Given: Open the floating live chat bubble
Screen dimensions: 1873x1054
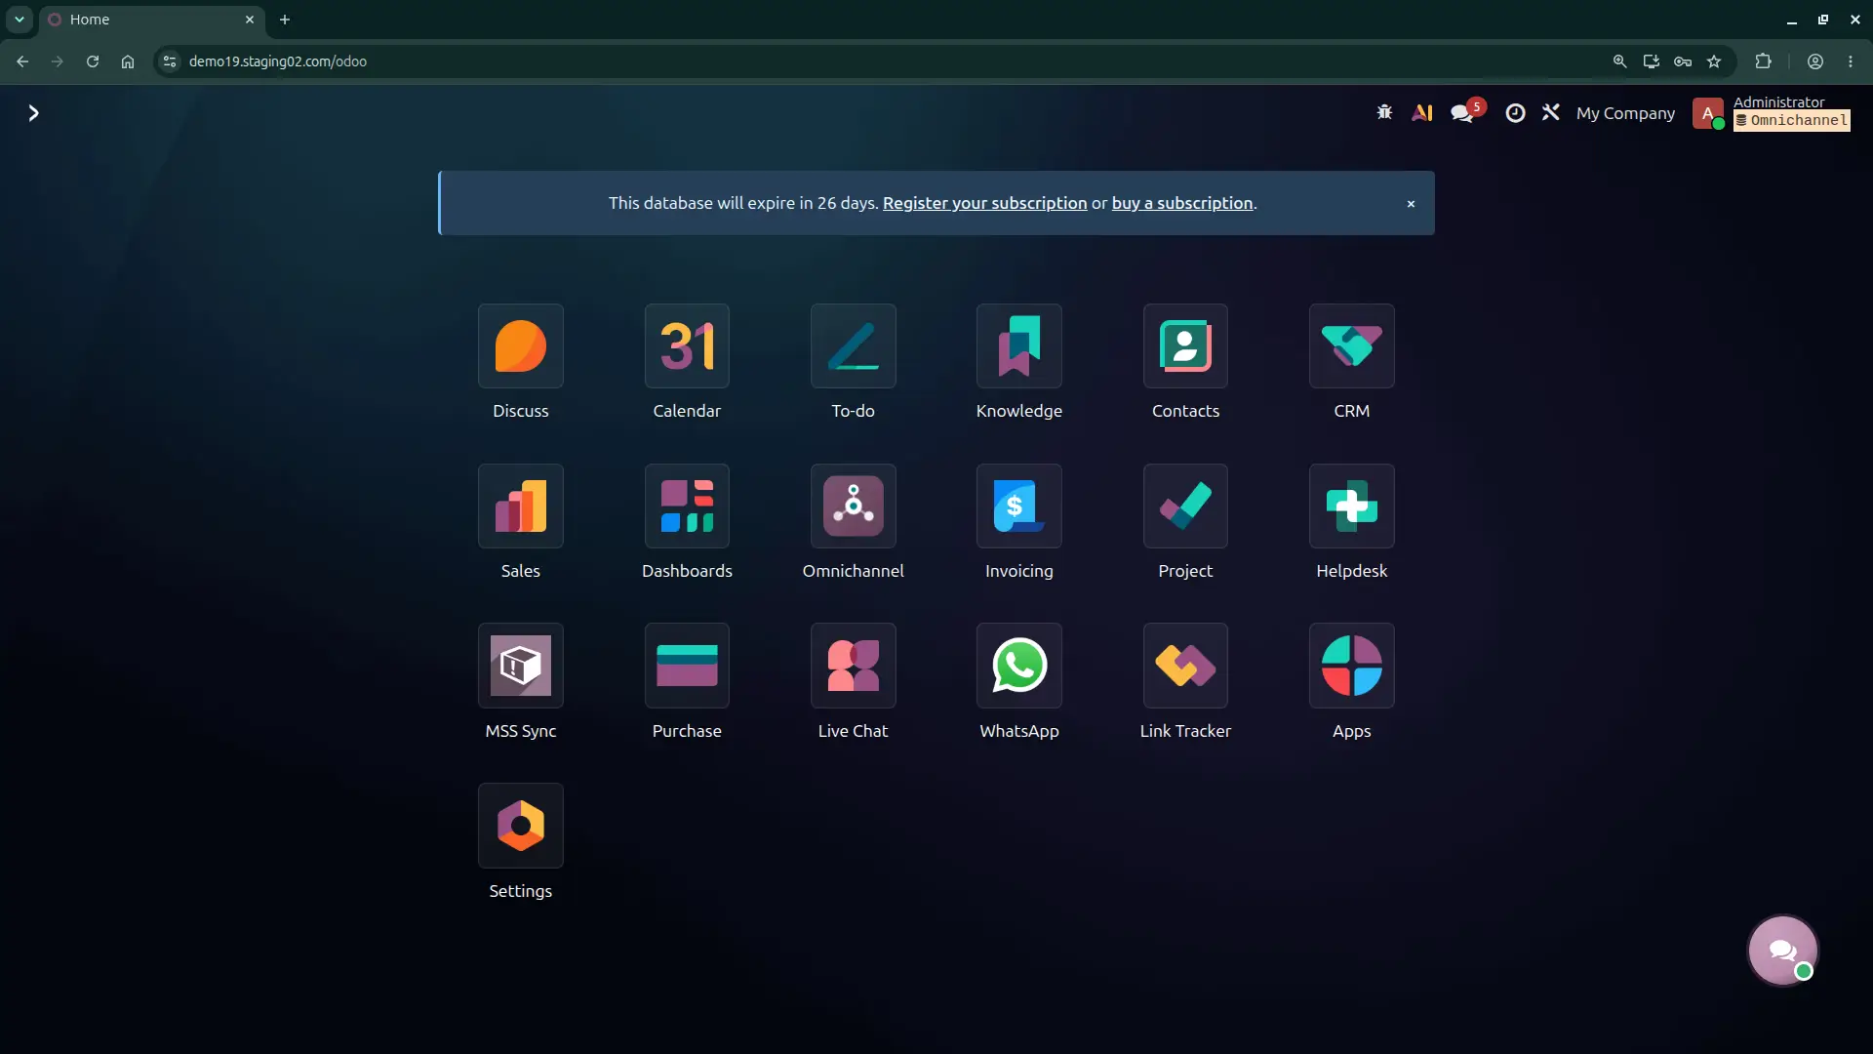Looking at the screenshot, I should coord(1782,951).
